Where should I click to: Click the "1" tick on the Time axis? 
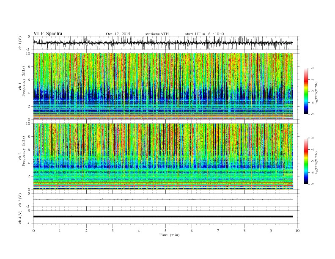tap(60, 231)
